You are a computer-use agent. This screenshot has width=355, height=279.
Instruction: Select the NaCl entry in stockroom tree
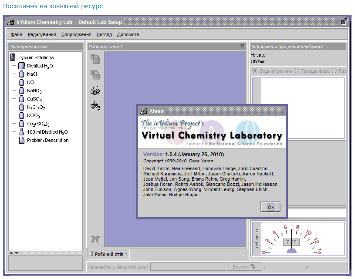(32, 74)
